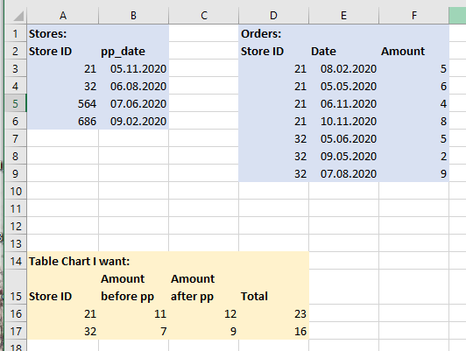Select amount cell 2 in row 8
The width and height of the screenshot is (466, 351).
pyautogui.click(x=414, y=156)
